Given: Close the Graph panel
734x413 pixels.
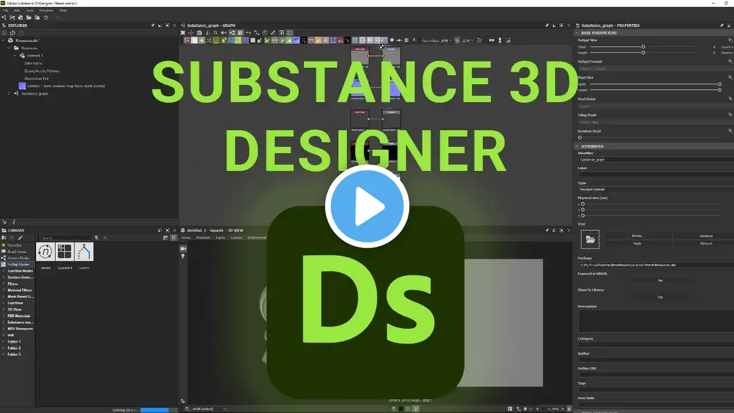Looking at the screenshot, I should click(x=568, y=25).
